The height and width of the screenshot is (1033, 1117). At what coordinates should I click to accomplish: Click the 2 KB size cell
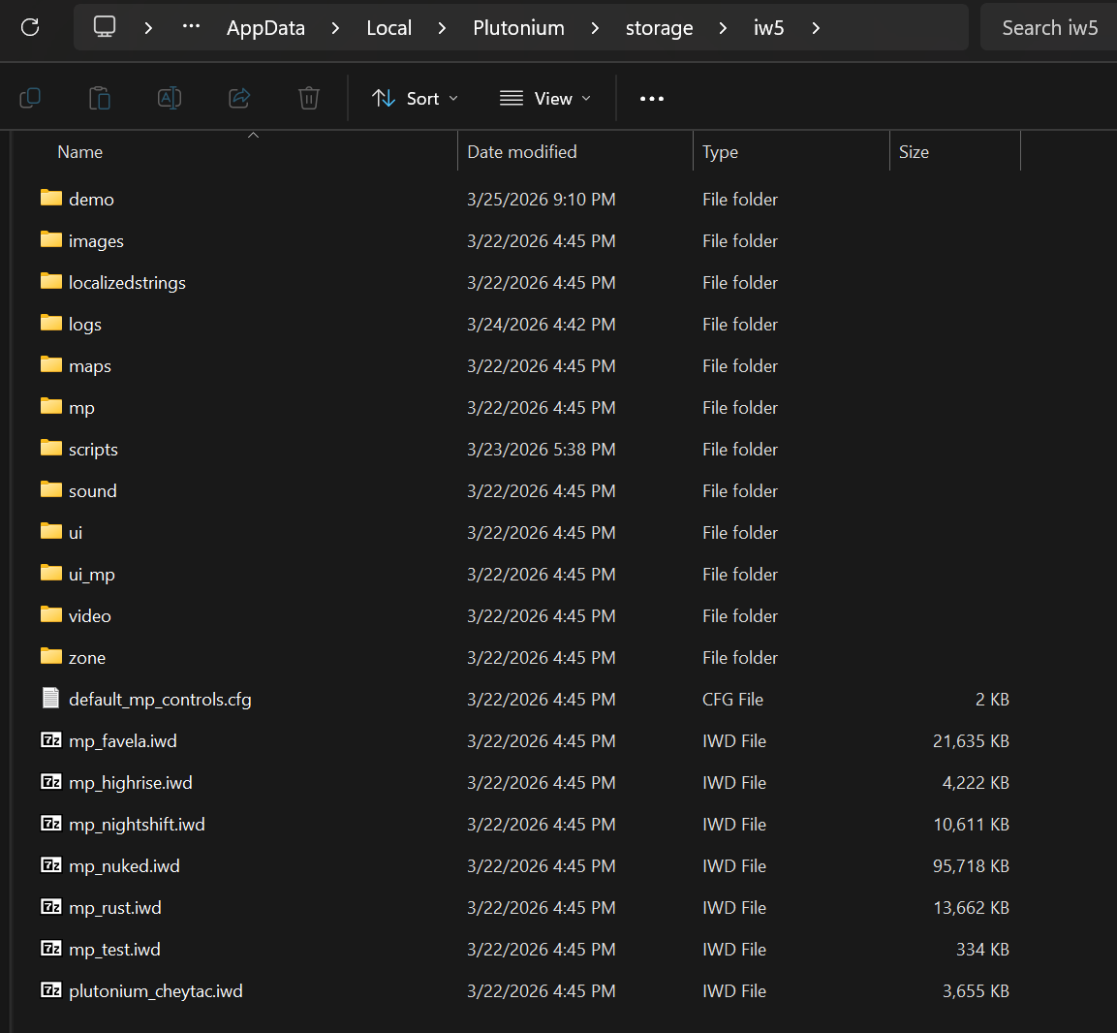pyautogui.click(x=992, y=699)
